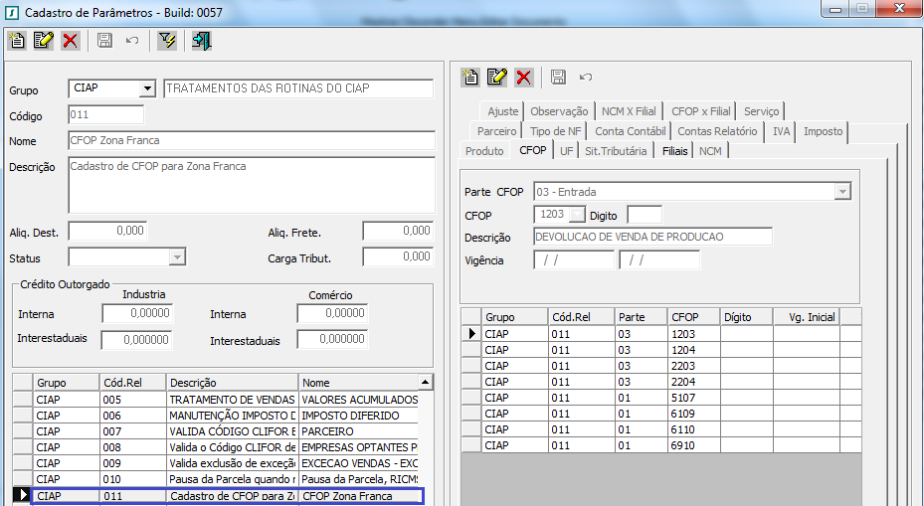Expand the Status dropdown
The width and height of the screenshot is (924, 506).
(x=177, y=257)
